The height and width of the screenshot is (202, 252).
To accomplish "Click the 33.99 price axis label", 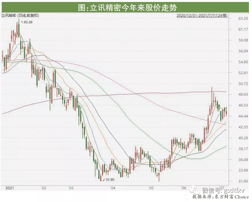I will pyautogui.click(x=243, y=170).
